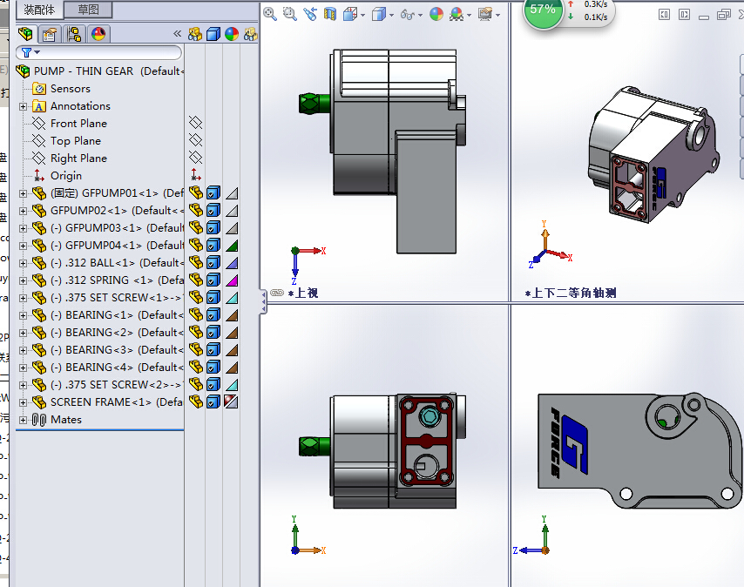Click the Display Mode column header icon
This screenshot has height=587, width=744.
coord(213,34)
